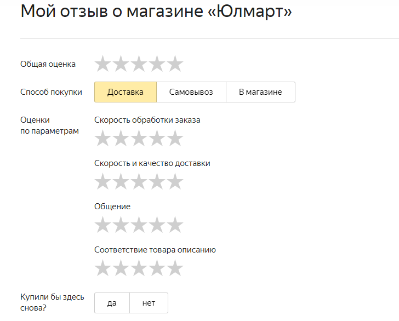
Task: Set overall rating to three stars
Action: (139, 64)
